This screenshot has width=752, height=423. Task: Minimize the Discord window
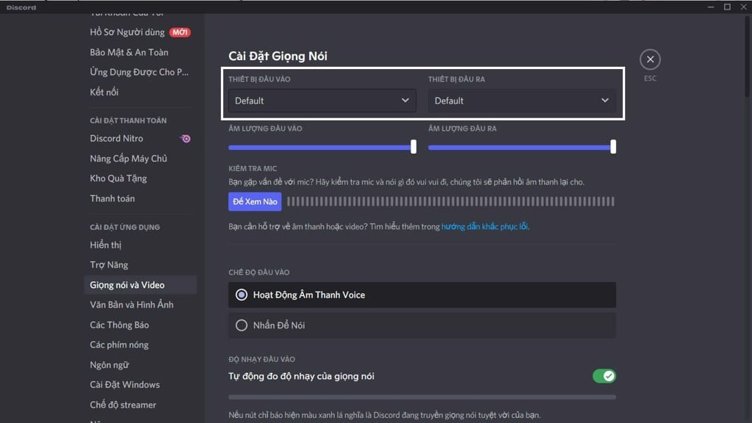point(711,7)
